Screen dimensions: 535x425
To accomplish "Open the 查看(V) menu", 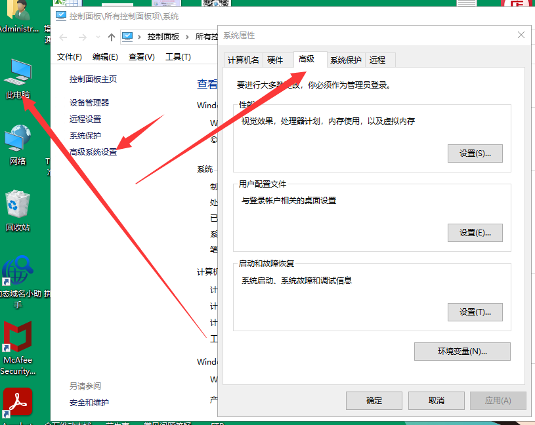I will coord(141,57).
